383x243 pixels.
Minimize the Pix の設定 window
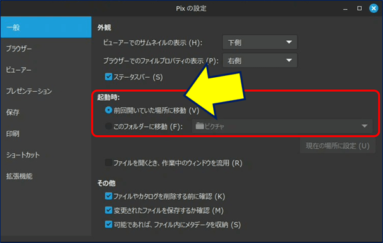pyautogui.click(x=345, y=10)
